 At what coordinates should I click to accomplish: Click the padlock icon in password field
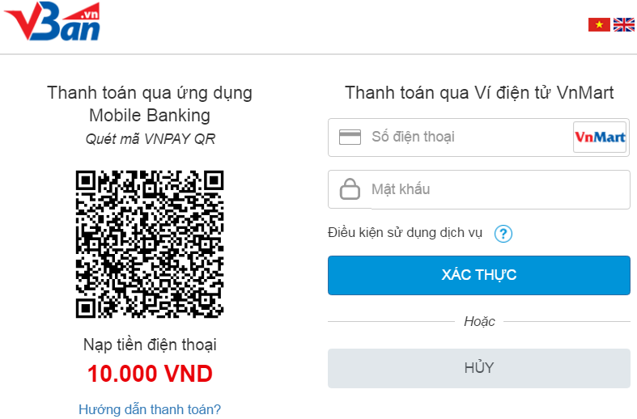click(x=350, y=189)
